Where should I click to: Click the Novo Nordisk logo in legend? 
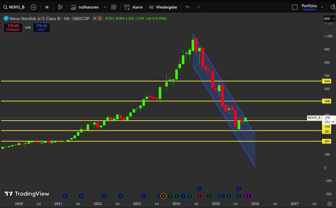point(6,19)
